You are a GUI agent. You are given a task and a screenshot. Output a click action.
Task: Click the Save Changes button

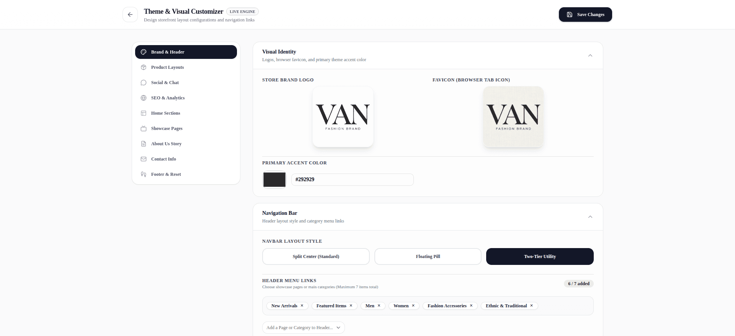(585, 15)
